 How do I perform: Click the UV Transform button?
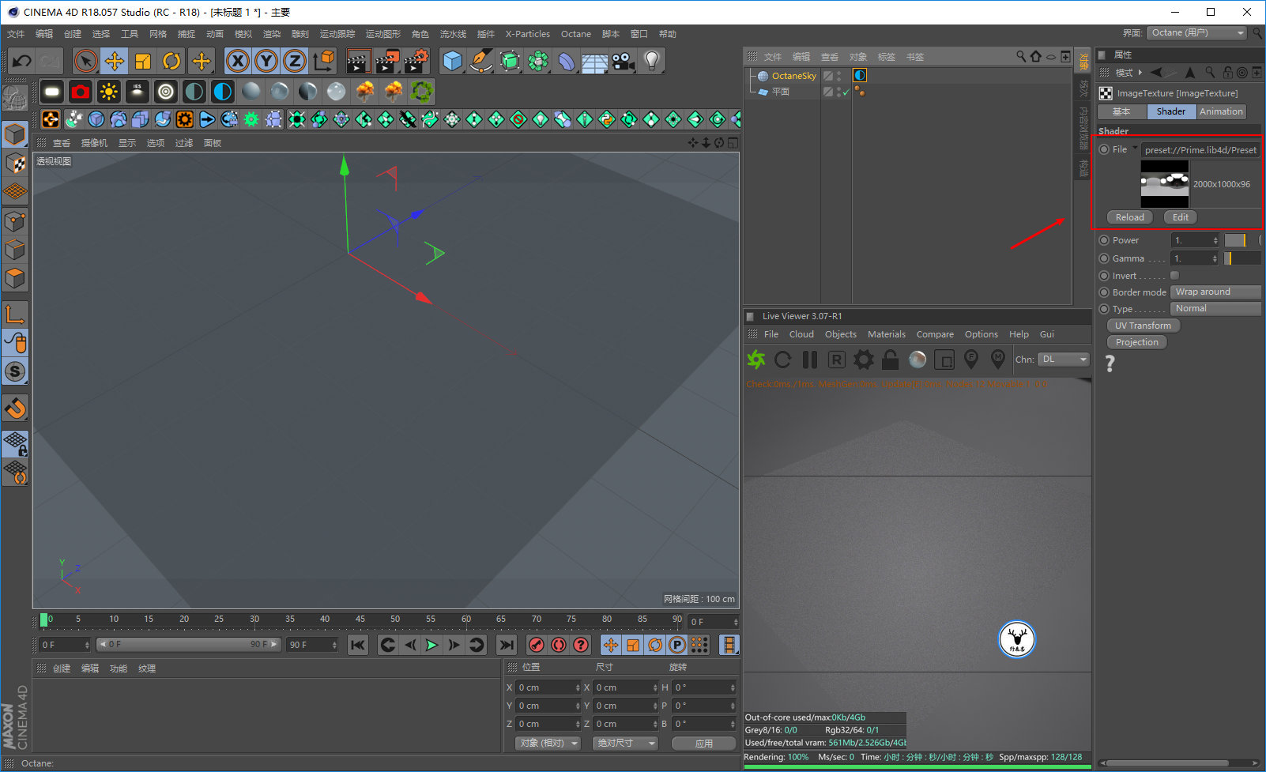(1143, 326)
